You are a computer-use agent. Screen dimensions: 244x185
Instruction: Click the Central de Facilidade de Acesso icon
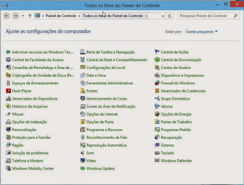(8, 60)
